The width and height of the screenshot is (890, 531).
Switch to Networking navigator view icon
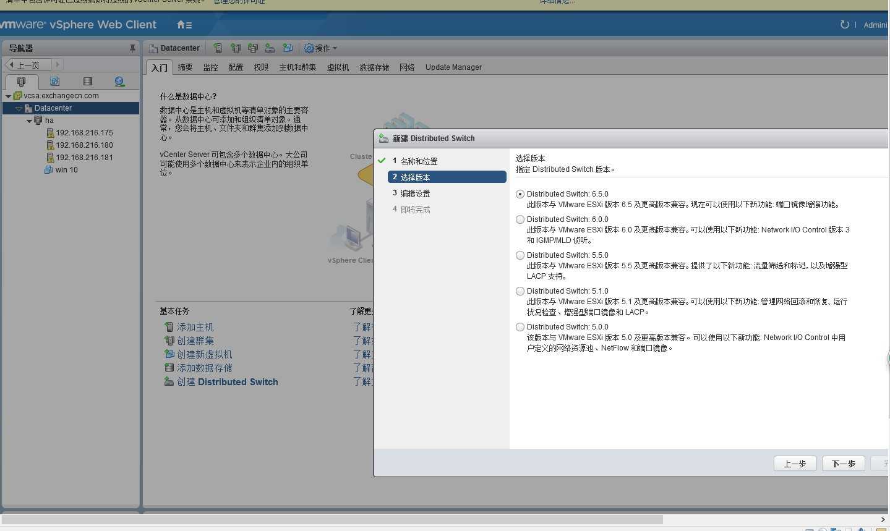(x=119, y=82)
